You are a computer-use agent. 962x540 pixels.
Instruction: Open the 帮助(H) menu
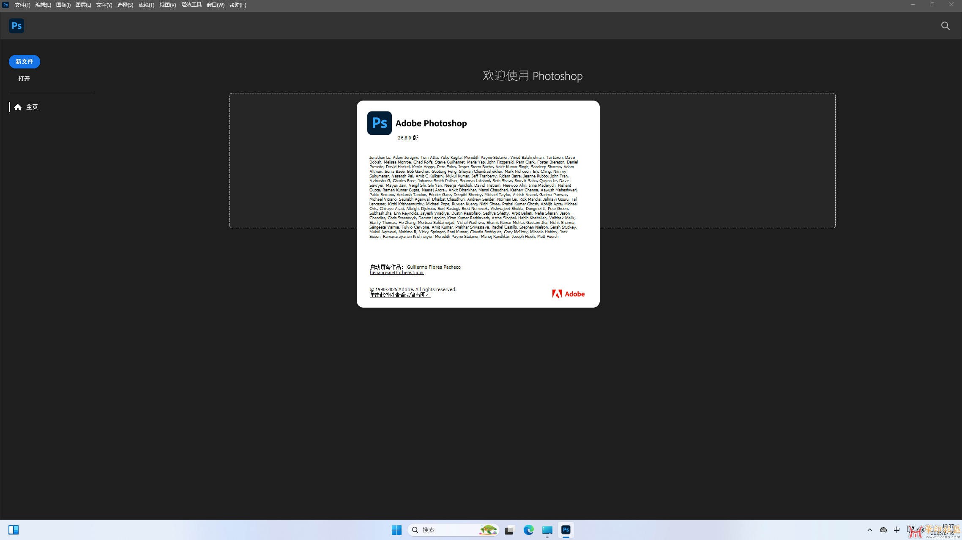(x=238, y=5)
